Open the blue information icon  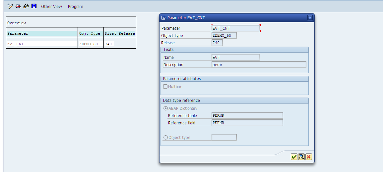[34, 6]
